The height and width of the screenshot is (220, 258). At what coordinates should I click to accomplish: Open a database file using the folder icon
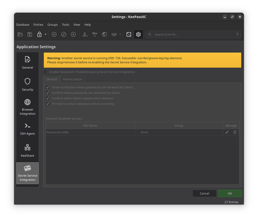click(20, 34)
